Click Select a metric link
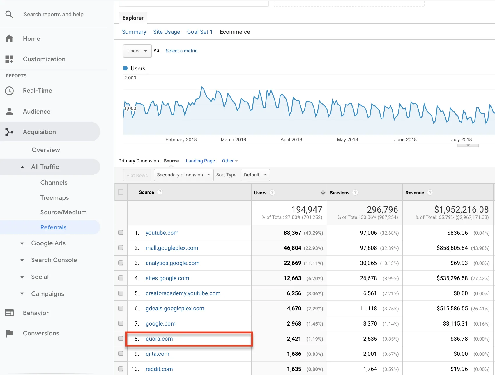 coord(181,51)
